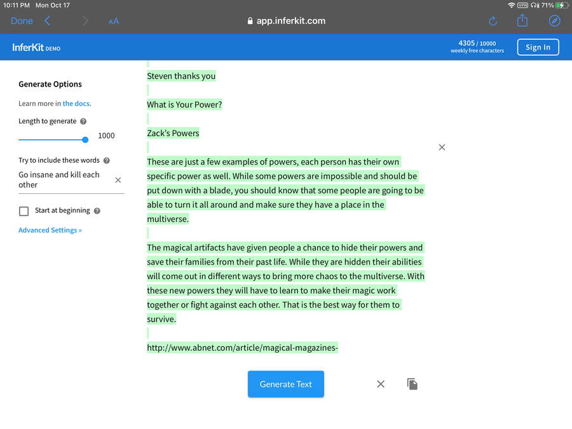This screenshot has height=429, width=572.
Task: Reload the page
Action: pos(493,21)
